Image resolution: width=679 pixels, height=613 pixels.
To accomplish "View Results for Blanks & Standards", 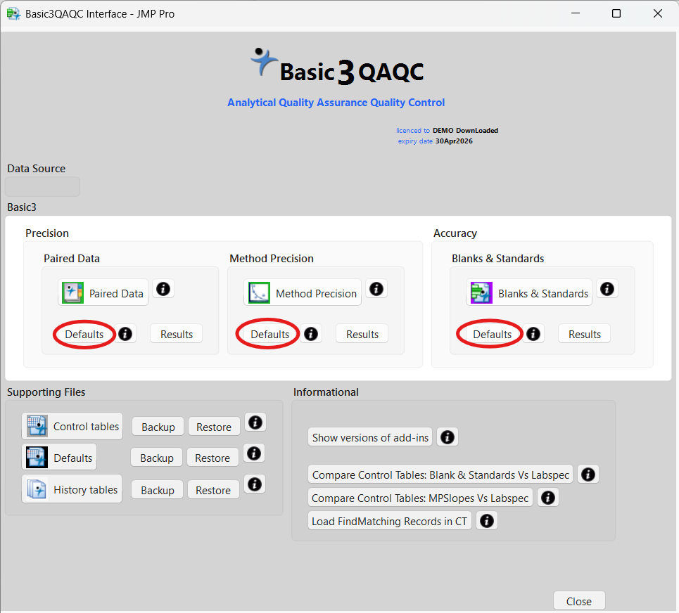I will point(584,333).
